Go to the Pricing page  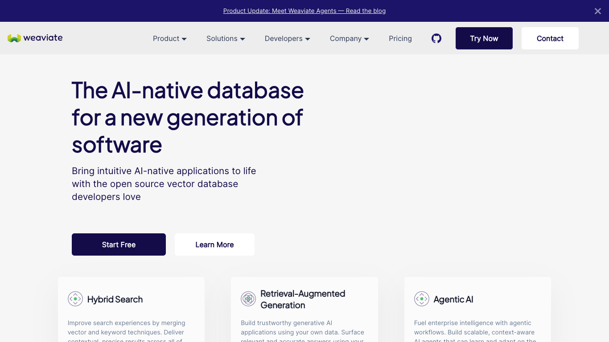tap(400, 39)
